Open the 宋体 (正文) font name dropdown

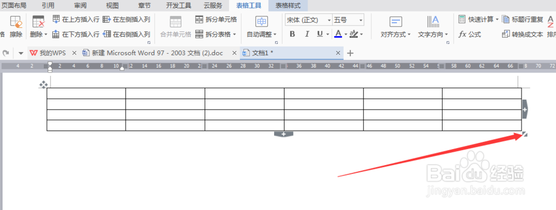pos(329,20)
